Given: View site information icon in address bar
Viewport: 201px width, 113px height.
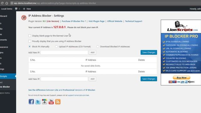Looking at the screenshot, I should [12, 3].
